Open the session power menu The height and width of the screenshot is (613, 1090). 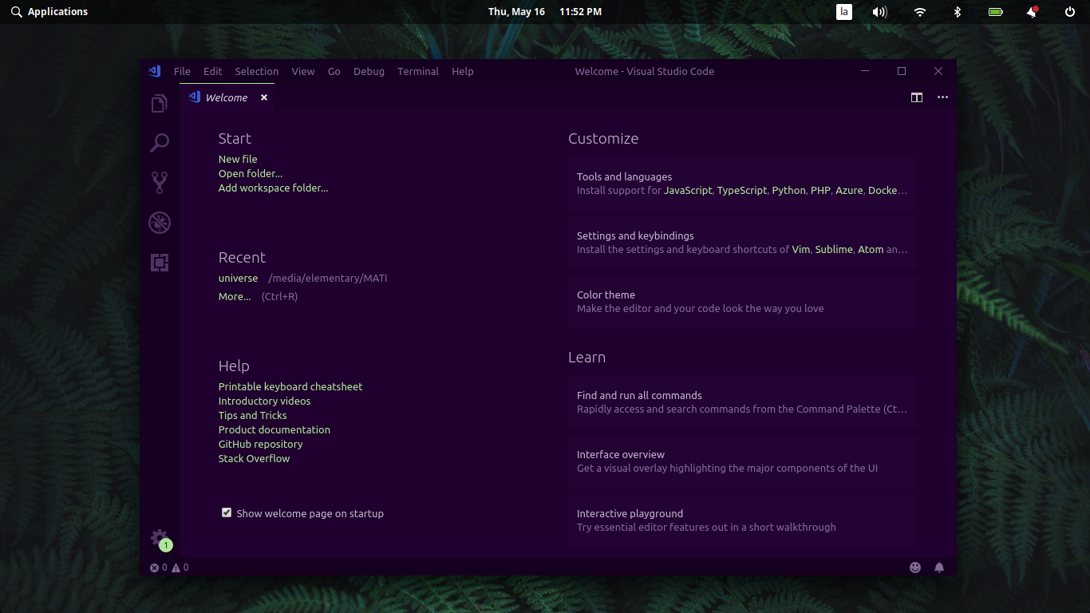(x=1070, y=12)
